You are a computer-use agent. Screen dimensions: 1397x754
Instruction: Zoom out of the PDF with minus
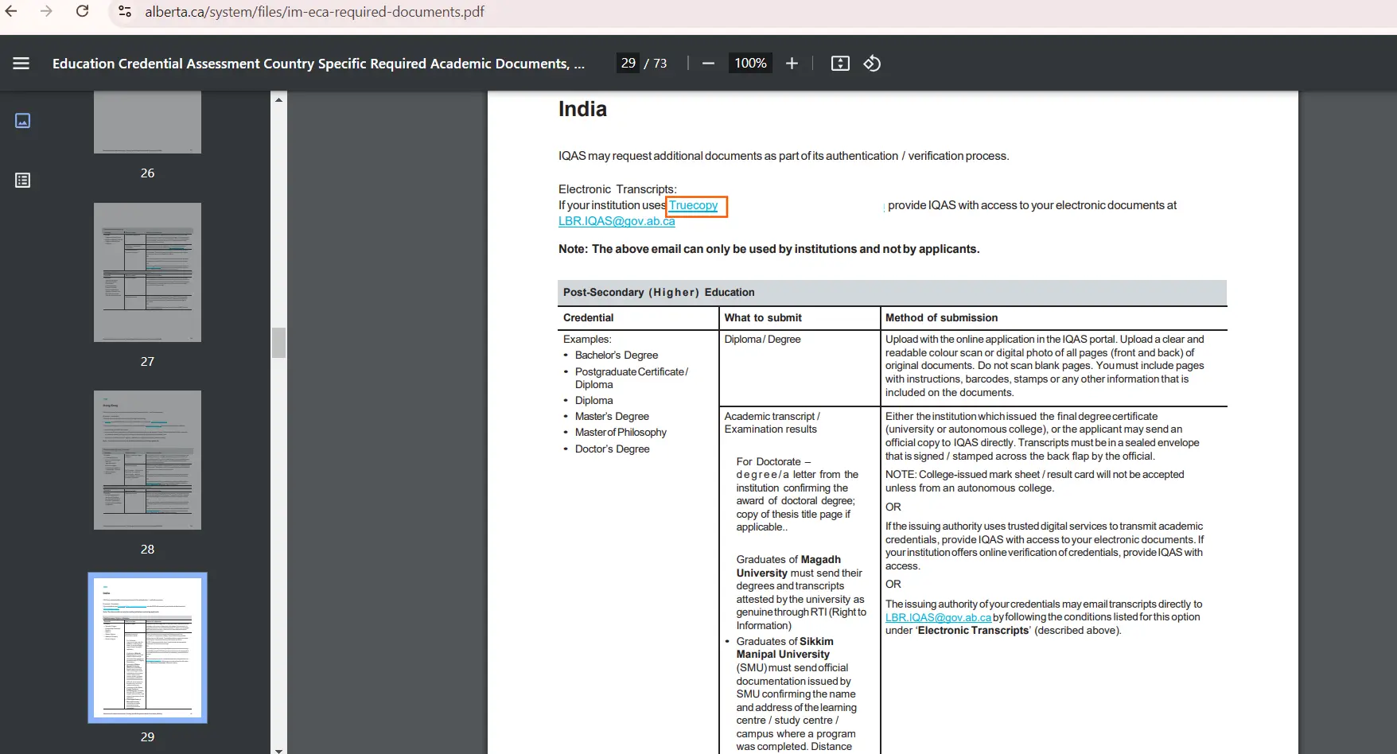click(x=708, y=63)
